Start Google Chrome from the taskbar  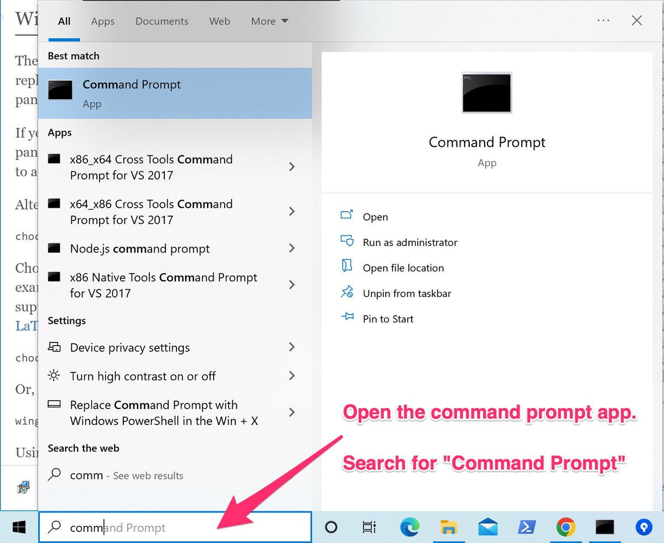tap(566, 527)
